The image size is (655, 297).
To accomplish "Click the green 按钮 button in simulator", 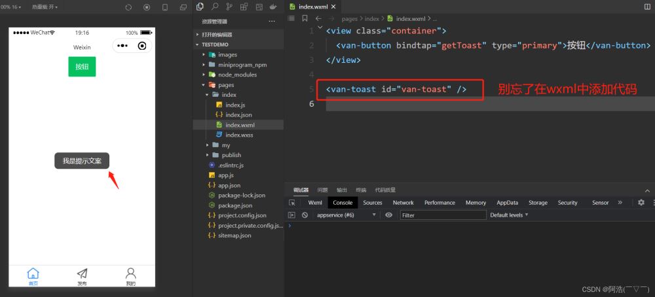I will [x=82, y=67].
